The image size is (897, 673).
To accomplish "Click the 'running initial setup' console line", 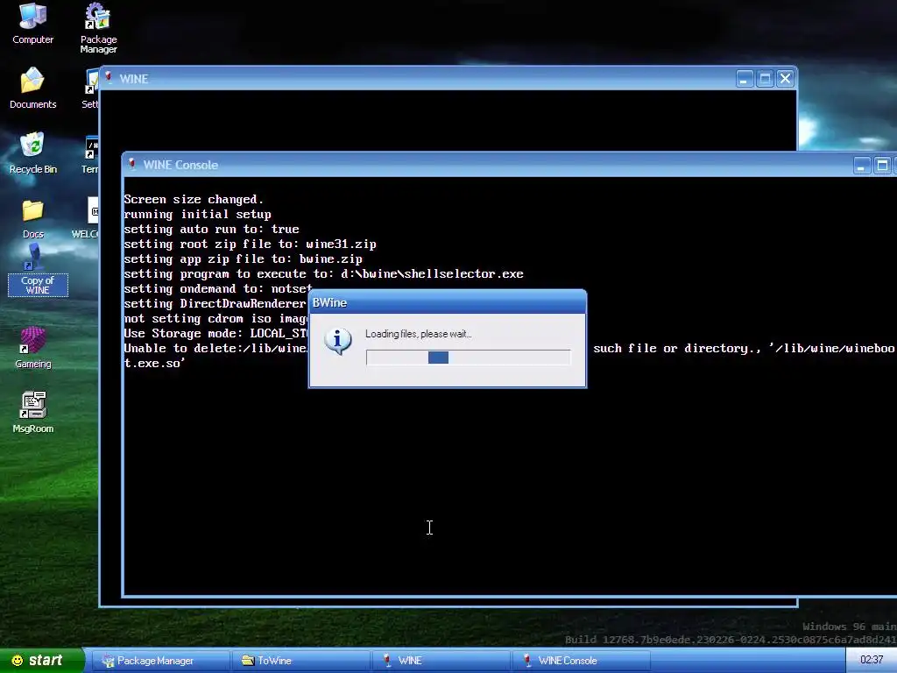I will tap(197, 214).
